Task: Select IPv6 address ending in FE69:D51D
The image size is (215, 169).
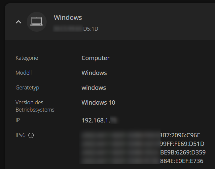Action: [x=142, y=144]
